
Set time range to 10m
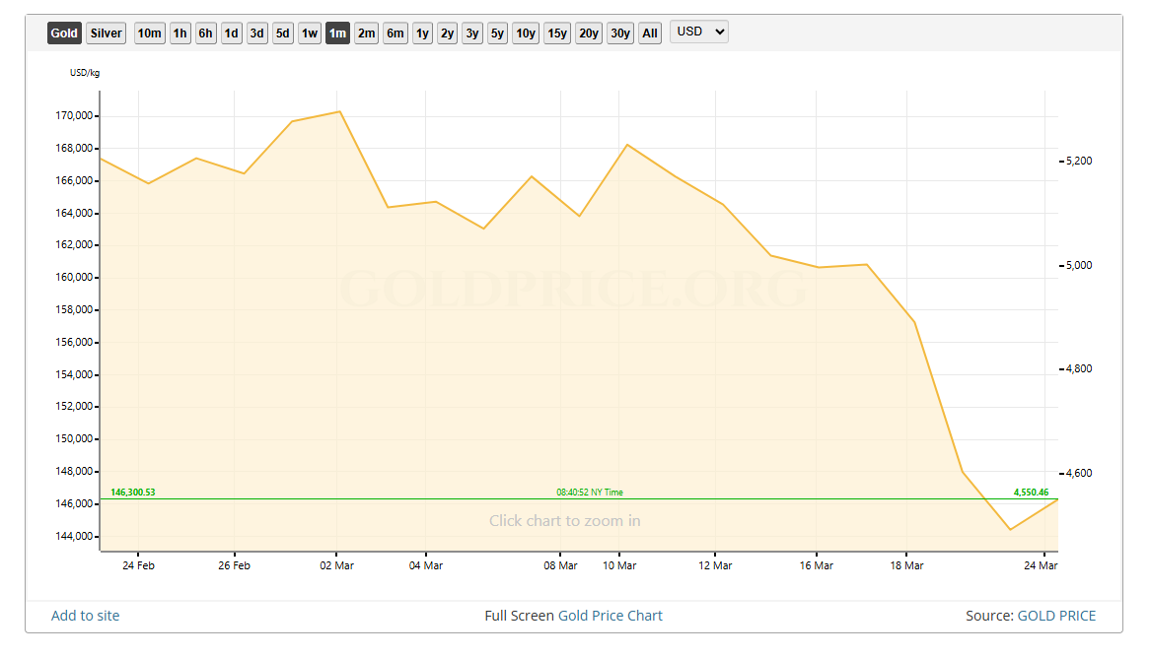click(x=150, y=33)
